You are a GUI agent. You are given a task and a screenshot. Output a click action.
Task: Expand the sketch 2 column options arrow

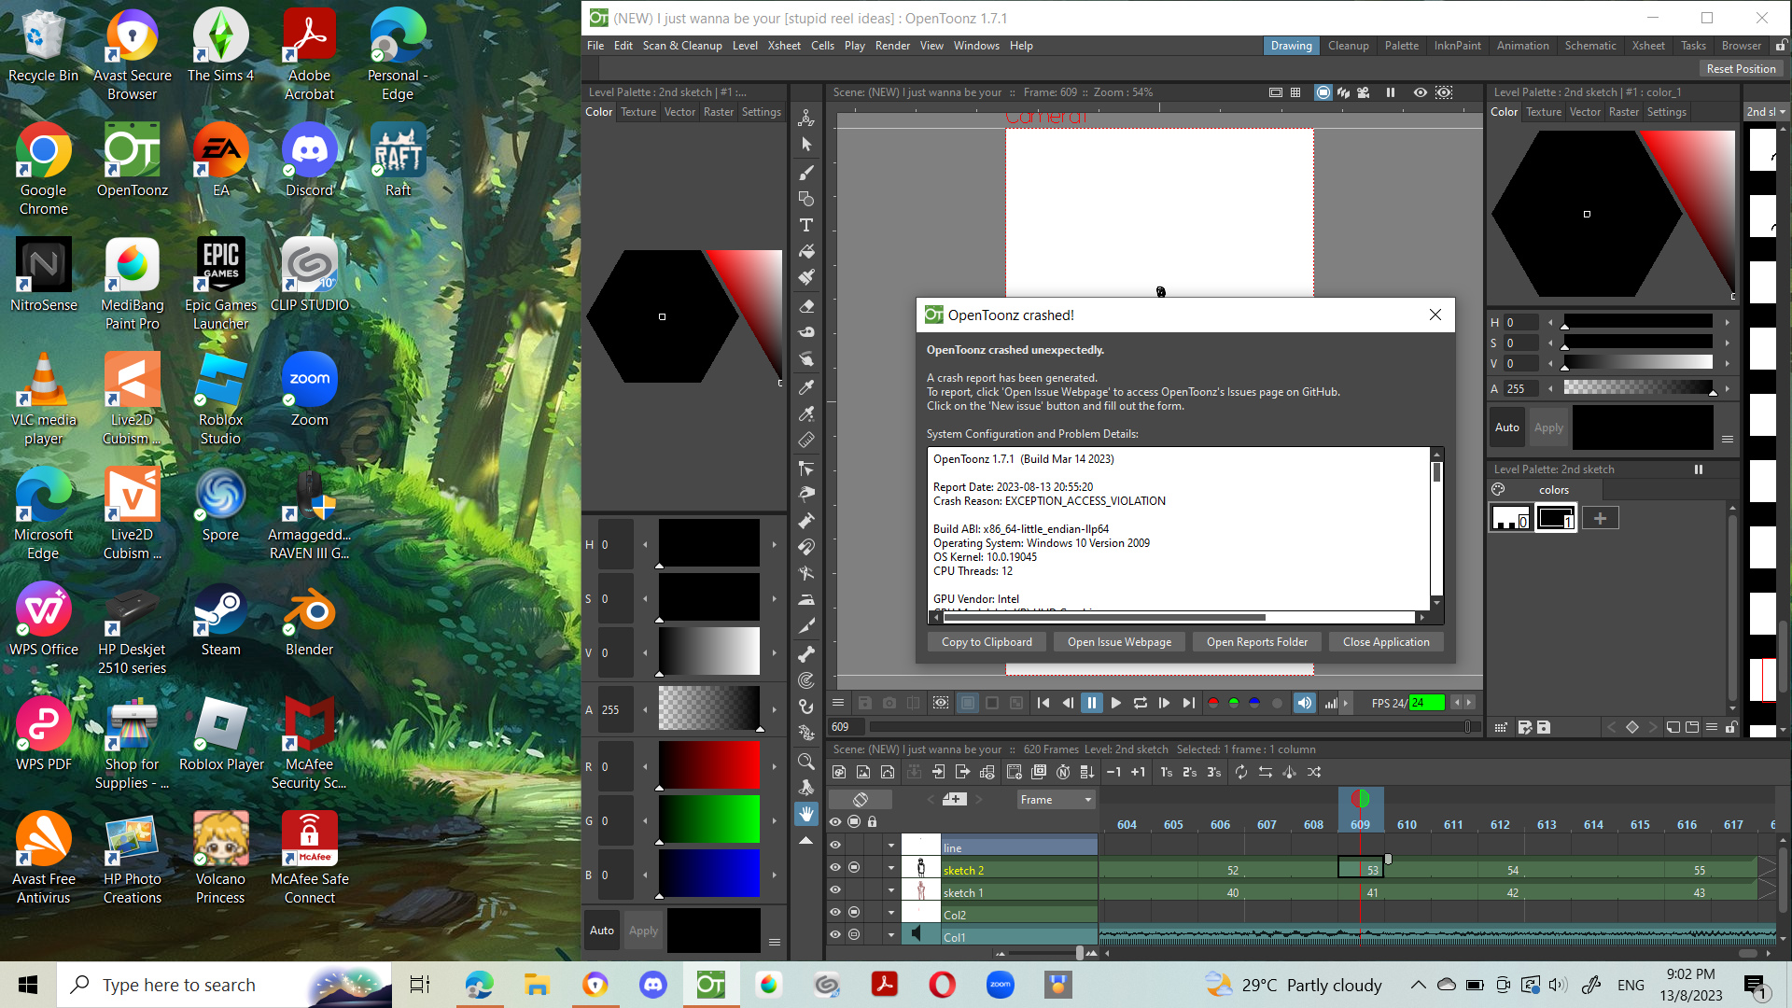coord(890,867)
